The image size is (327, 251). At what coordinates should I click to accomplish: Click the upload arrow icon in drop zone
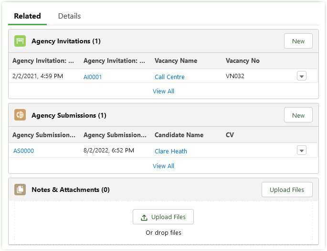[144, 217]
